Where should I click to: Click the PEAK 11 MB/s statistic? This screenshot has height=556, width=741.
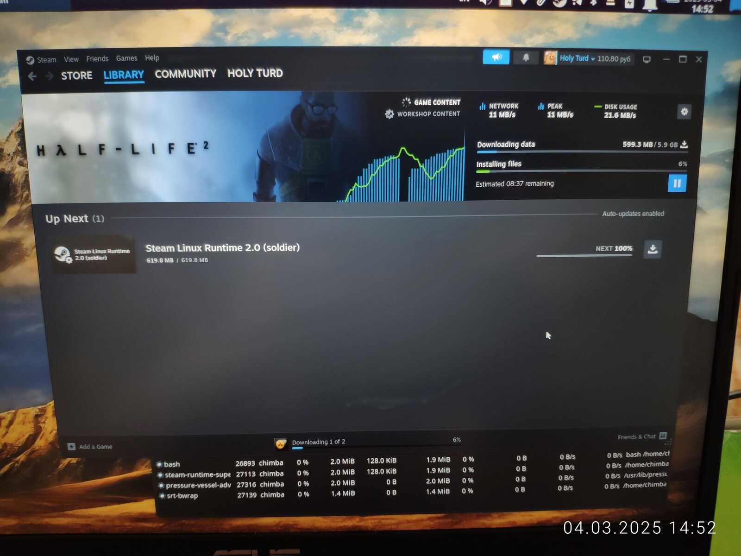pyautogui.click(x=556, y=110)
